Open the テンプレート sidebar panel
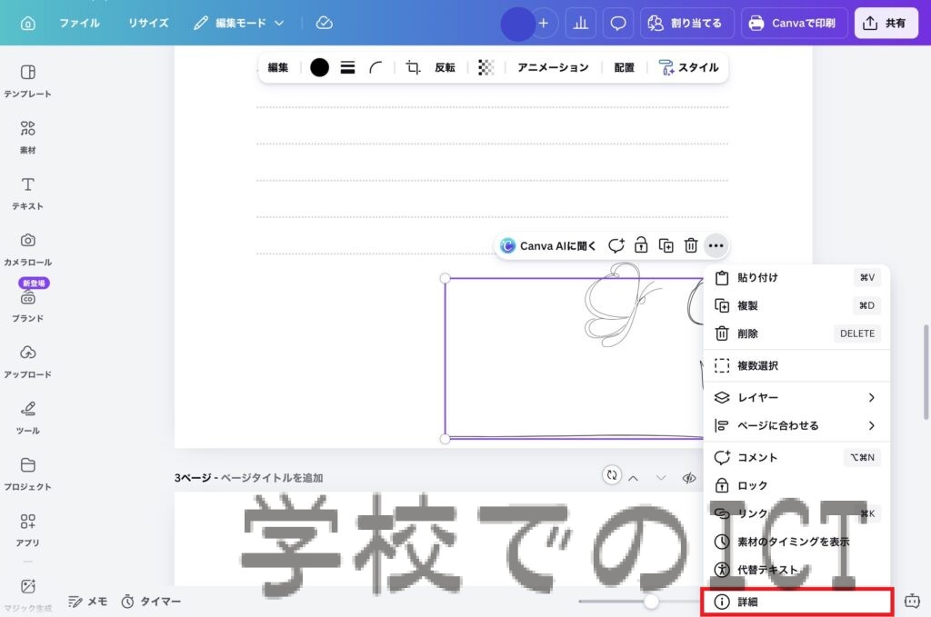This screenshot has width=931, height=617. click(28, 80)
